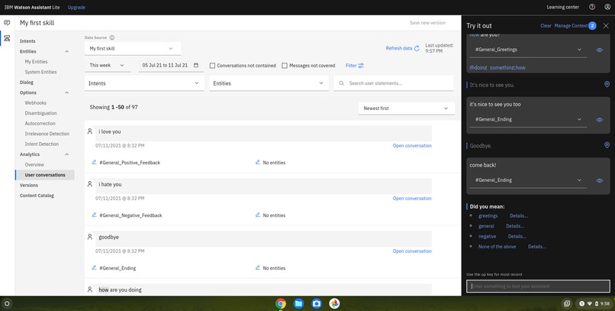Open #General_Greetings intent dropdown in Try it out
615x311 pixels.
pos(528,50)
